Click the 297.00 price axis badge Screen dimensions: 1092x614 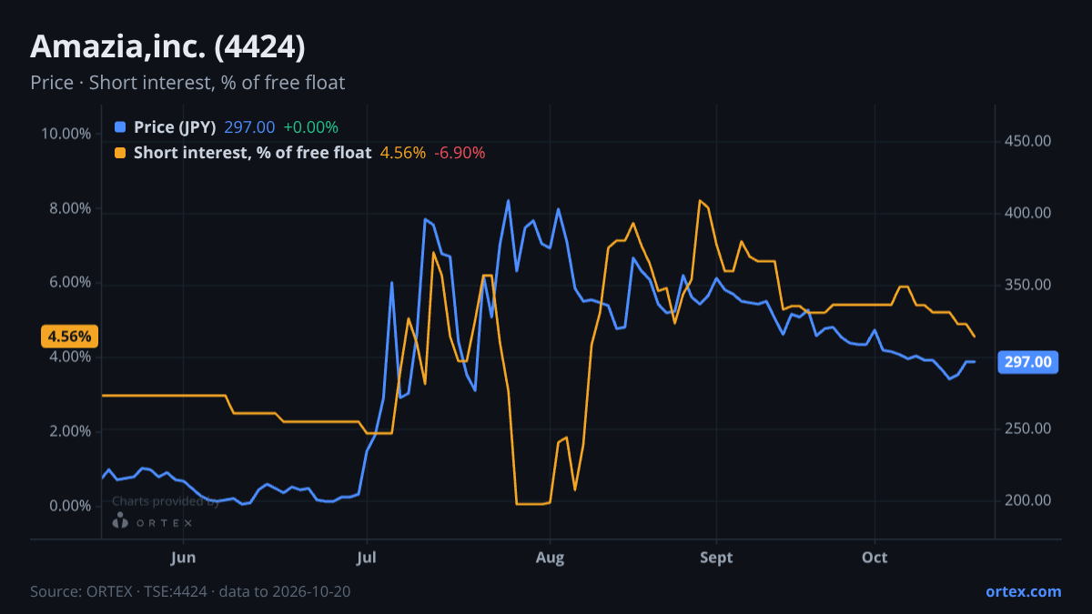[x=1028, y=362]
